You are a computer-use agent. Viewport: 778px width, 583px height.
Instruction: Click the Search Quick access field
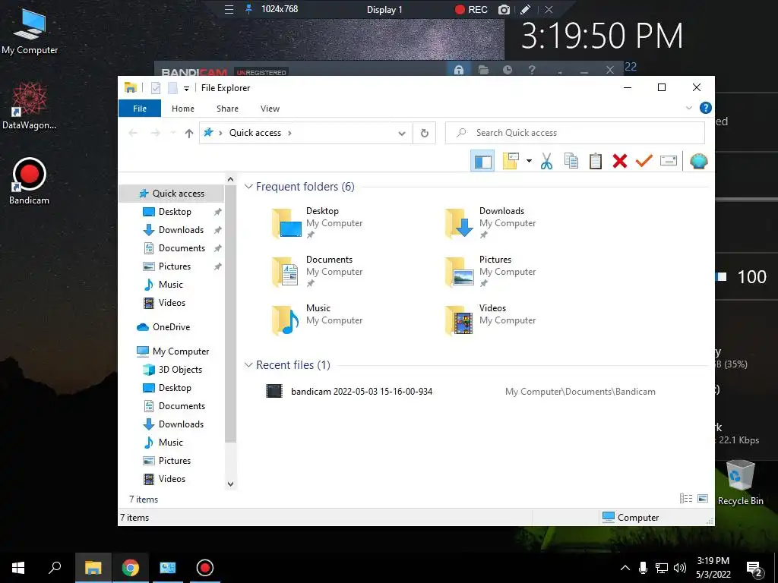pyautogui.click(x=574, y=133)
